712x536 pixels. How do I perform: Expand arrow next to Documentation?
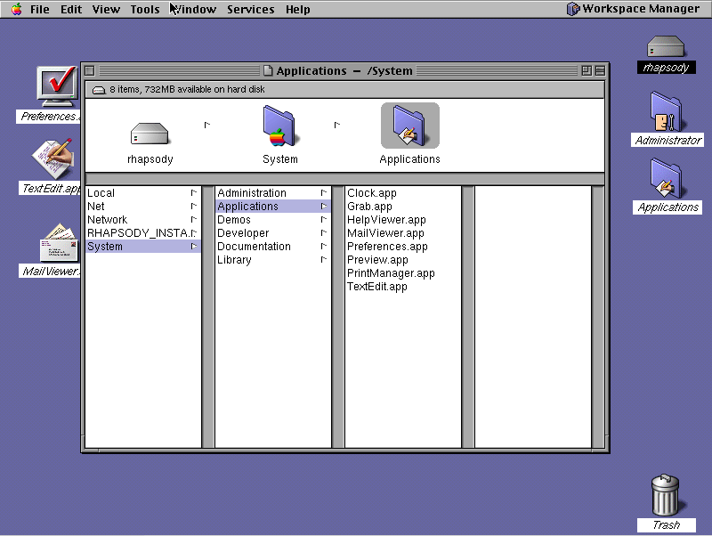[324, 246]
